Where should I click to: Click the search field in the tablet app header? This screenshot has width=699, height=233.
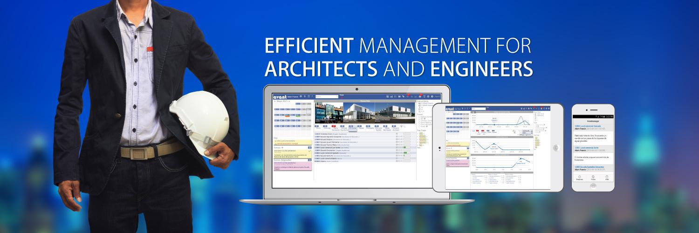pyautogui.click(x=479, y=109)
